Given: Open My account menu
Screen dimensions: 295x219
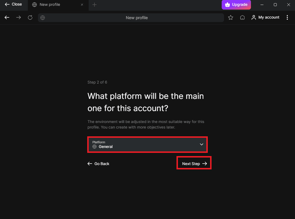Looking at the screenshot, I should point(265,17).
